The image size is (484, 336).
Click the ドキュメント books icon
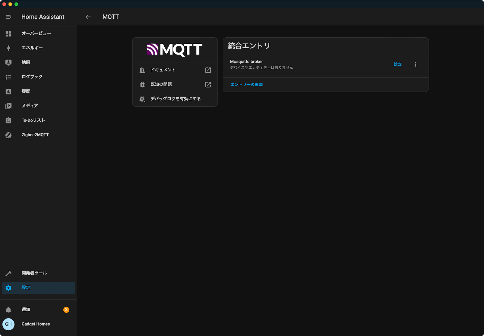pyautogui.click(x=142, y=70)
